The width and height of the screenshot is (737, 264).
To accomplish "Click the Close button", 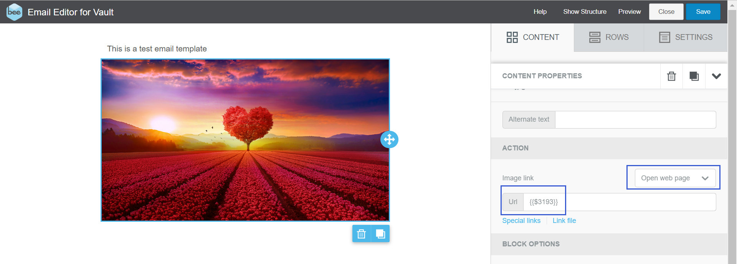I will (666, 12).
